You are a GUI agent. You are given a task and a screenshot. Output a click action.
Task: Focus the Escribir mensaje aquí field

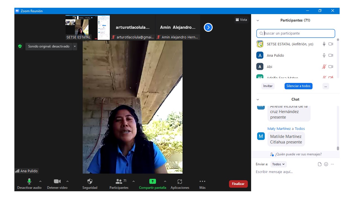(296, 172)
